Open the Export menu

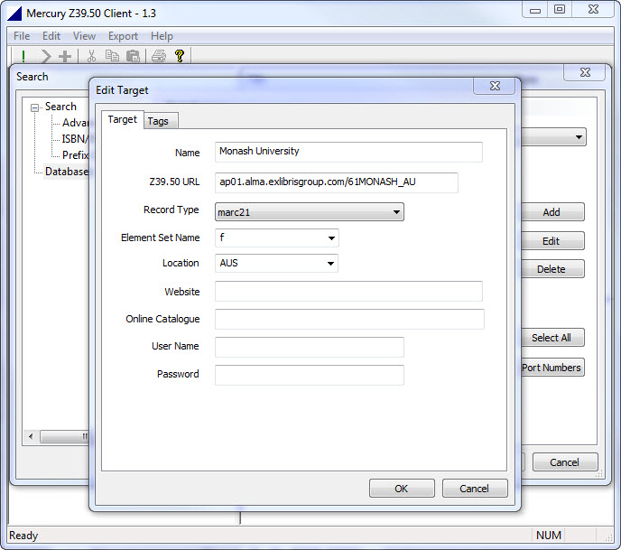pyautogui.click(x=123, y=36)
